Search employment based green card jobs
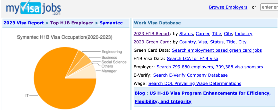Image resolution: width=278 pixels, height=110 pixels. pos(217,50)
